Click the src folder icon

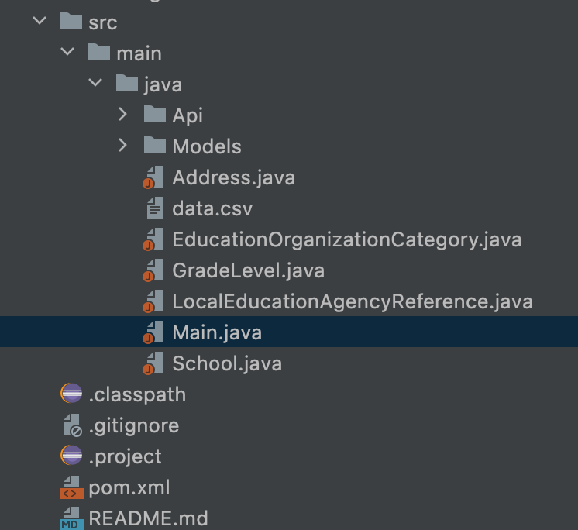pyautogui.click(x=71, y=21)
